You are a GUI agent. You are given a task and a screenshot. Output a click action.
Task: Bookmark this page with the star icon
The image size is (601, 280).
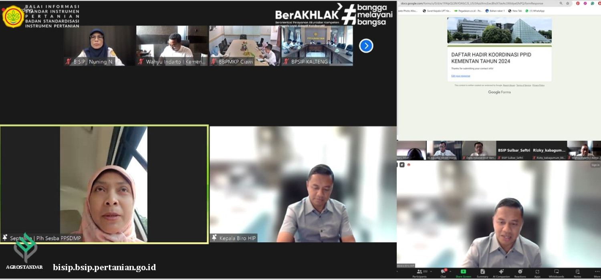point(568,3)
